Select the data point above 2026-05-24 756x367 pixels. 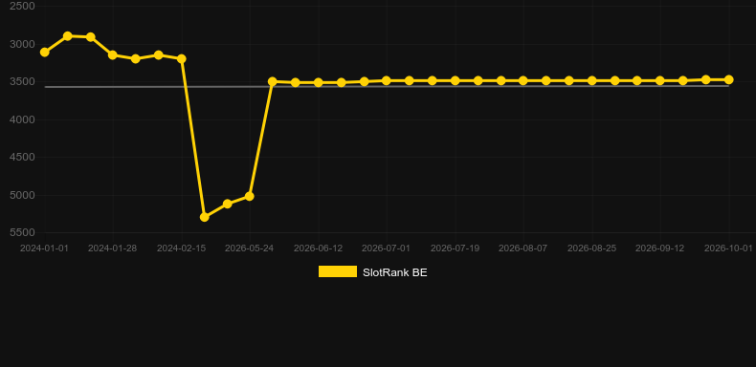249,197
